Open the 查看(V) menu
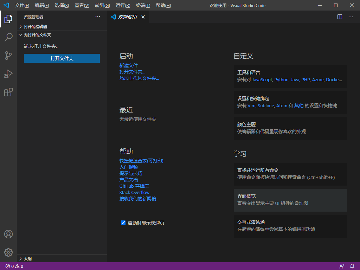Screen dimensions: 360x270 tap(82, 5)
